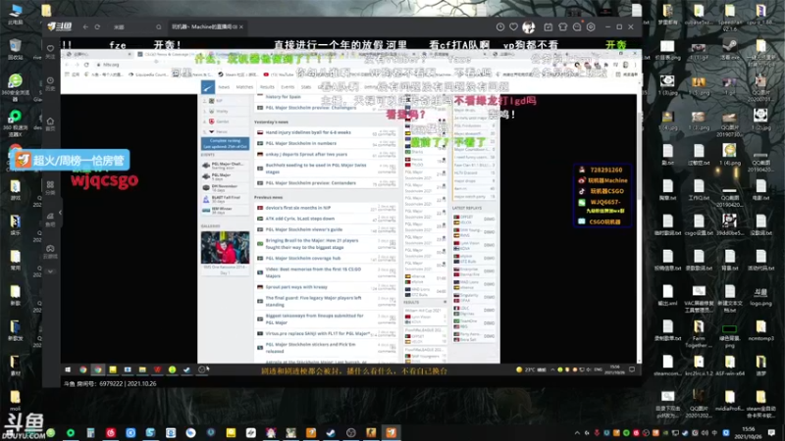This screenshot has width=785, height=441.
Task: Click the News tab on streamed HLTV page
Action: 224,87
